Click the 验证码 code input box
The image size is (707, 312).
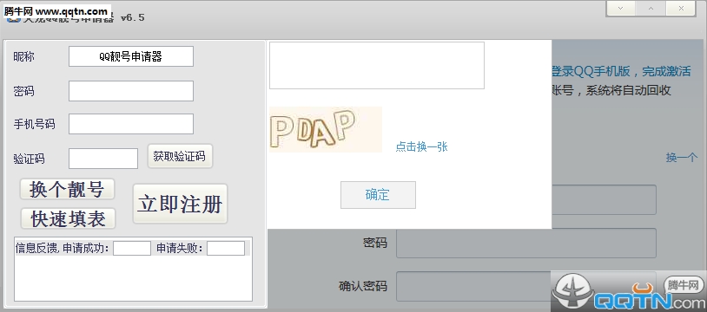click(x=103, y=159)
